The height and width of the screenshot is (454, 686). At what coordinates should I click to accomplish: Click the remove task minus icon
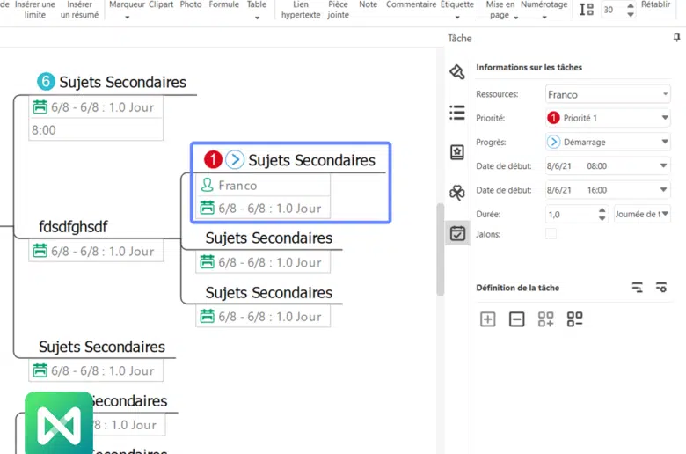(x=517, y=319)
